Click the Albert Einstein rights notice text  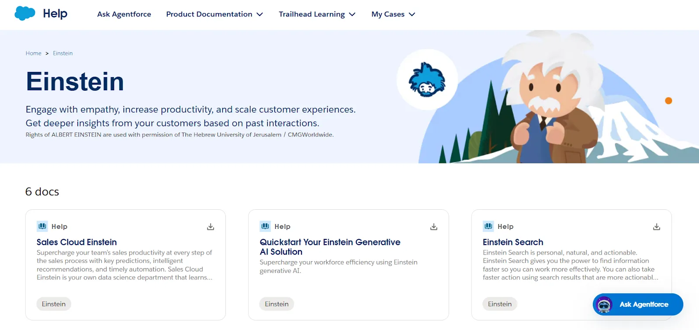tap(180, 135)
